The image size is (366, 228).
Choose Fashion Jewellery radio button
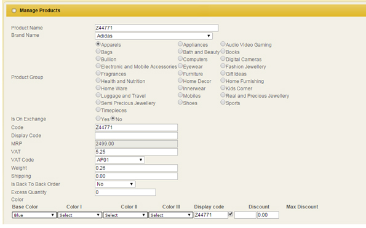click(223, 66)
